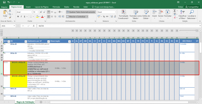Select the Regra de Validação sheet tab
This screenshot has width=202, height=104.
coord(25,102)
